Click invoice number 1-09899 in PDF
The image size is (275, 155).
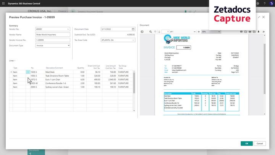click(x=184, y=47)
